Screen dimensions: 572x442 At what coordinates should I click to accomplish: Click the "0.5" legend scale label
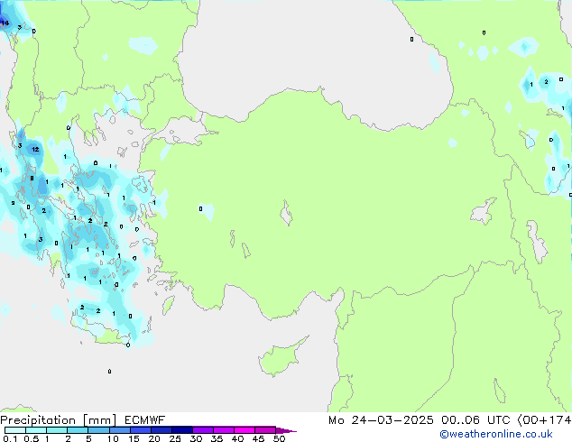32,438
